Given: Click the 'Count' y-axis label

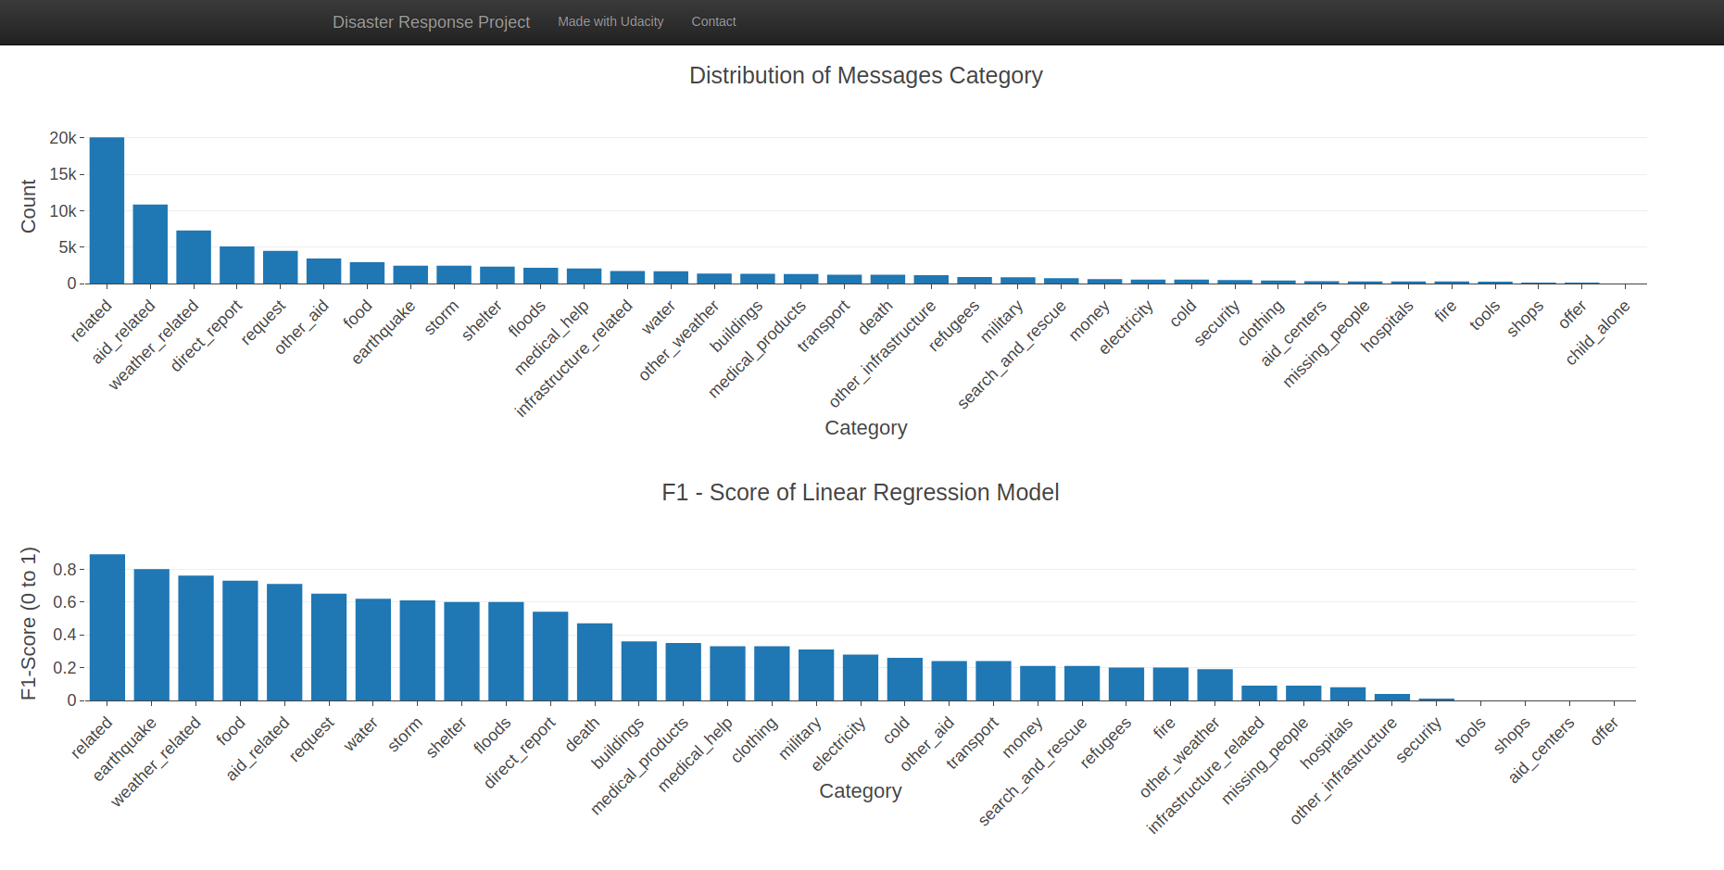Looking at the screenshot, I should [29, 207].
